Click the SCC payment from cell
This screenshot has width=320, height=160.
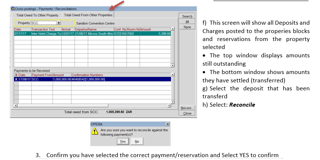pos(42,79)
